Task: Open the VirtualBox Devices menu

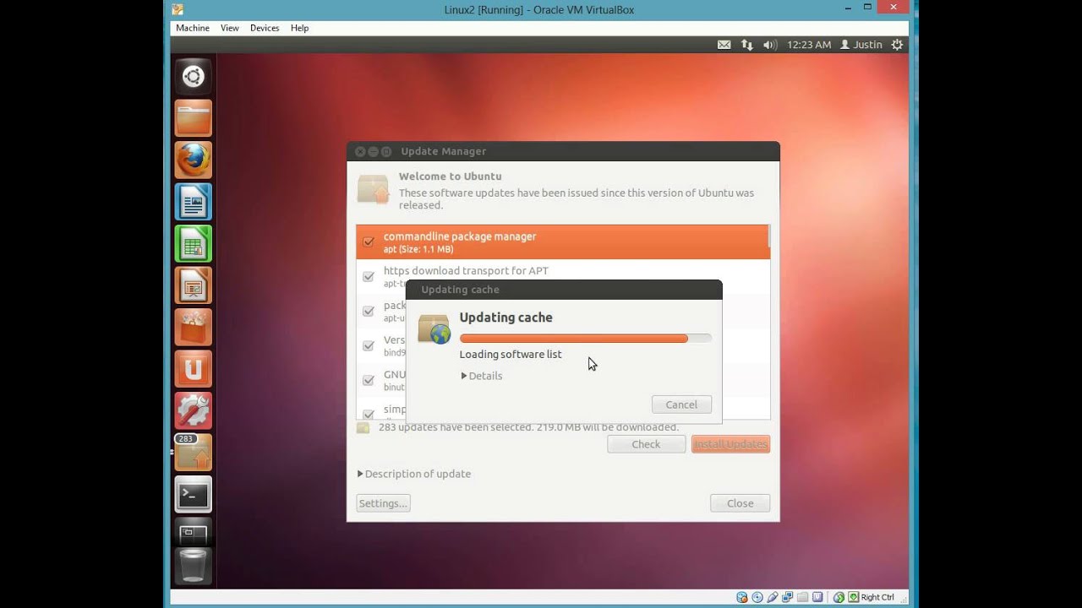Action: [x=265, y=28]
